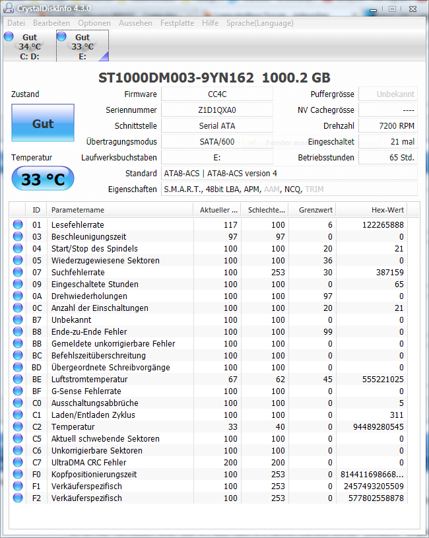
Task: Select hex value 387159 in Suchfehlerrate row
Action: tap(390, 273)
